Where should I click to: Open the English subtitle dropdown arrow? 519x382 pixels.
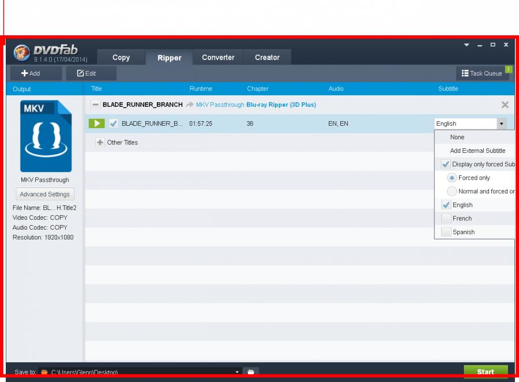click(x=502, y=123)
